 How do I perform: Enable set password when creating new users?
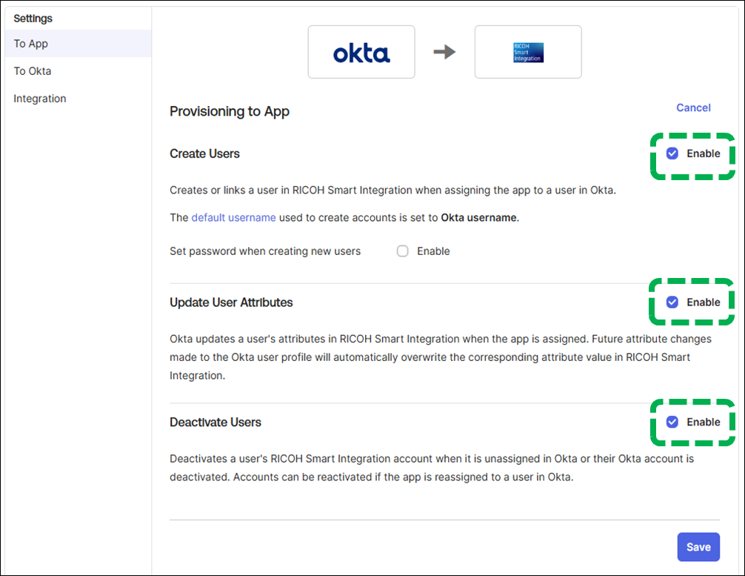point(403,251)
